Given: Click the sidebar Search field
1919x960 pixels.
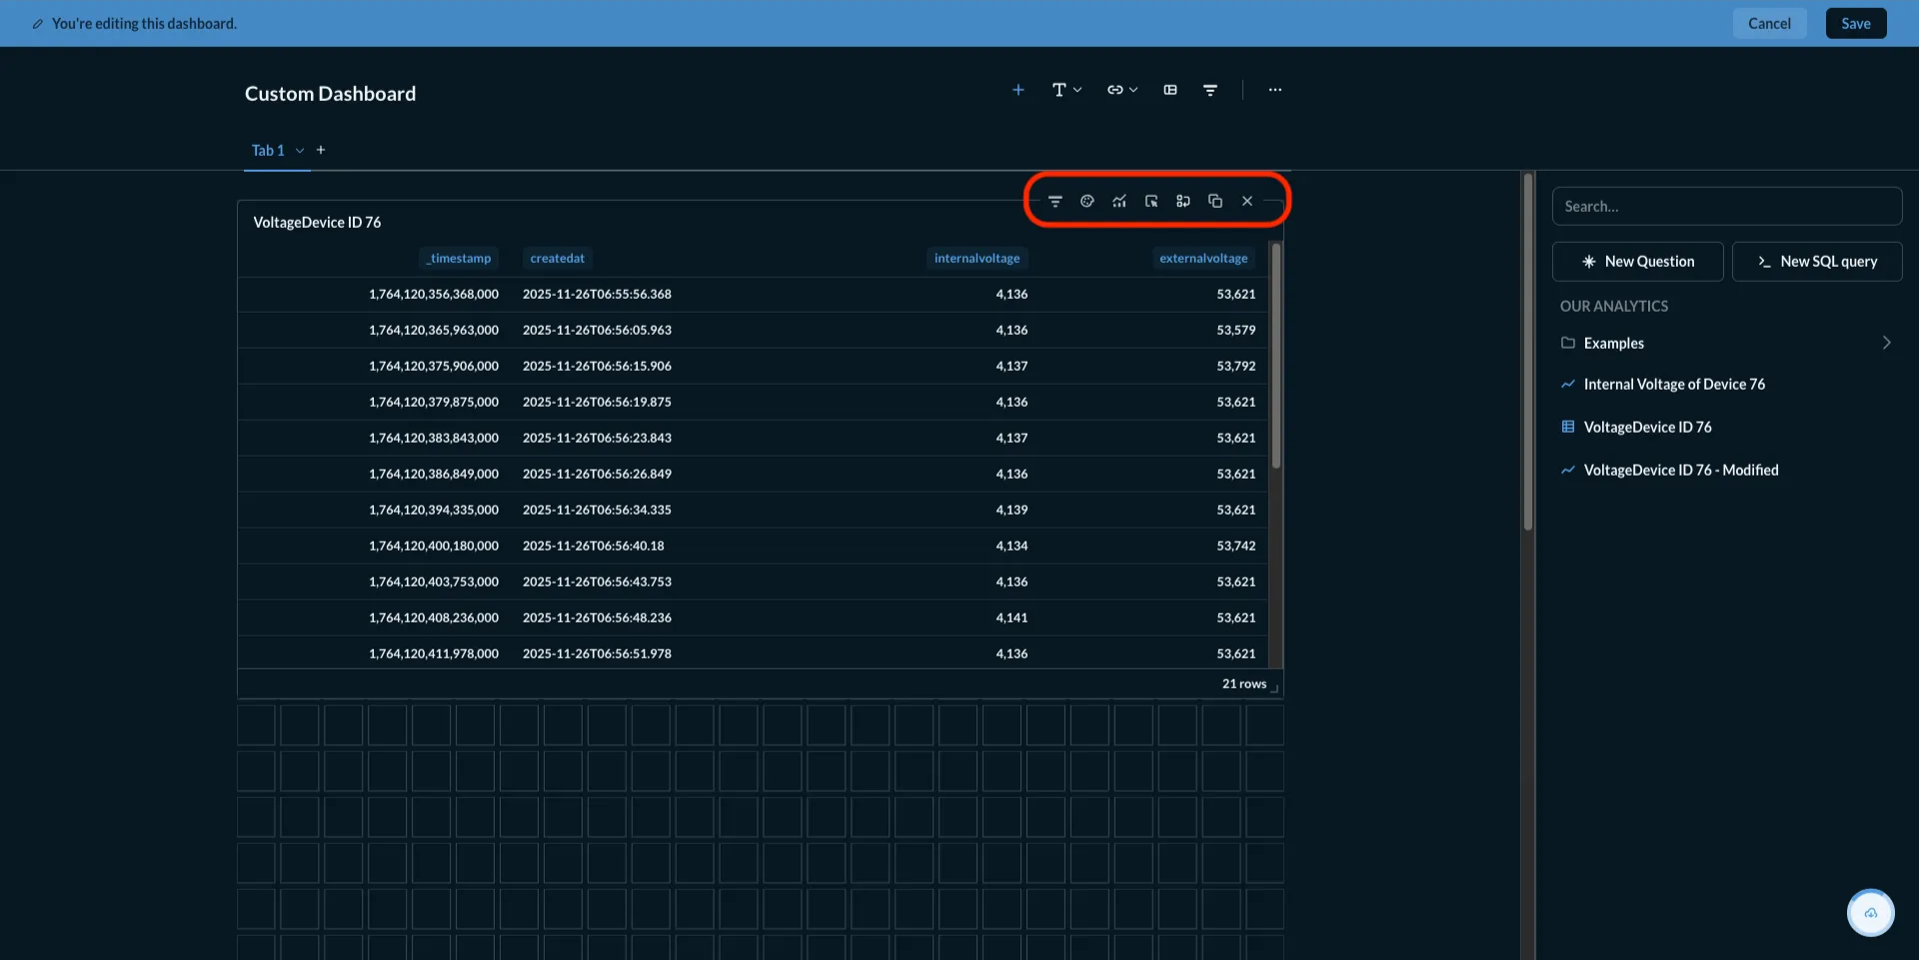Looking at the screenshot, I should pyautogui.click(x=1728, y=206).
